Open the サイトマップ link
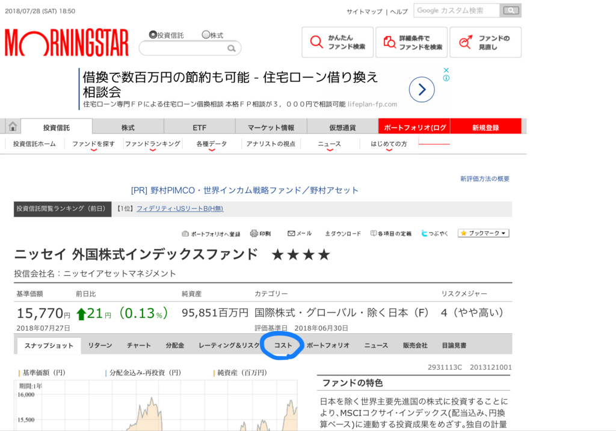The image size is (616, 431). (x=364, y=12)
